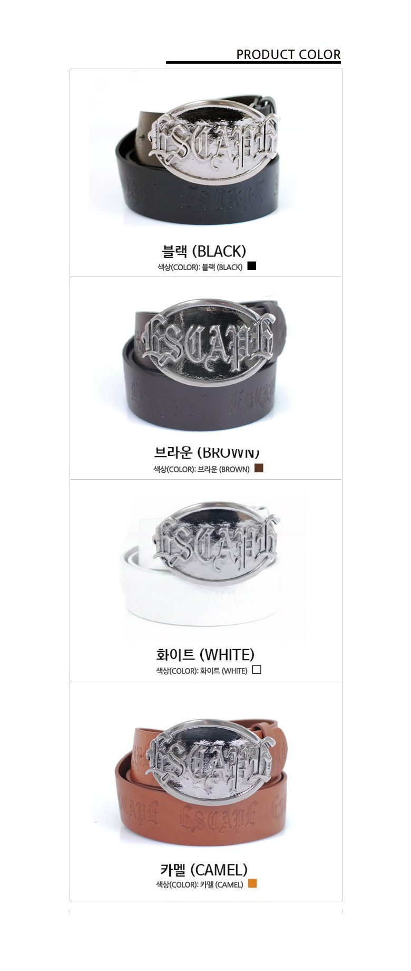This screenshot has height=971, width=411.
Task: Select the white color swatch square
Action: pyautogui.click(x=257, y=670)
